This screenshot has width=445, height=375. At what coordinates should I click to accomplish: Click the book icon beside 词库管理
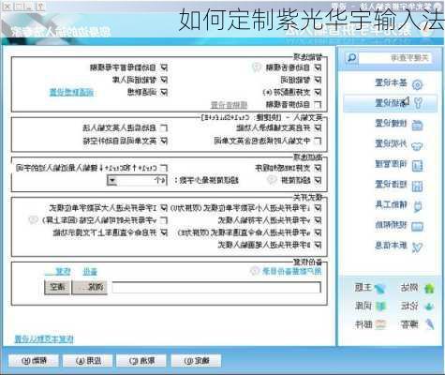(417, 166)
